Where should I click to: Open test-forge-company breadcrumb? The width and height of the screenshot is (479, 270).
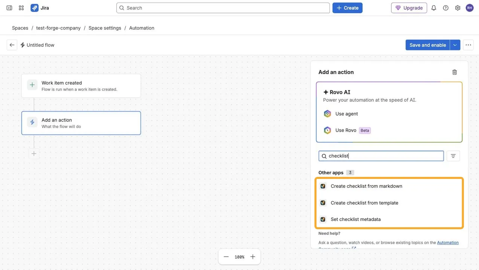tap(58, 28)
